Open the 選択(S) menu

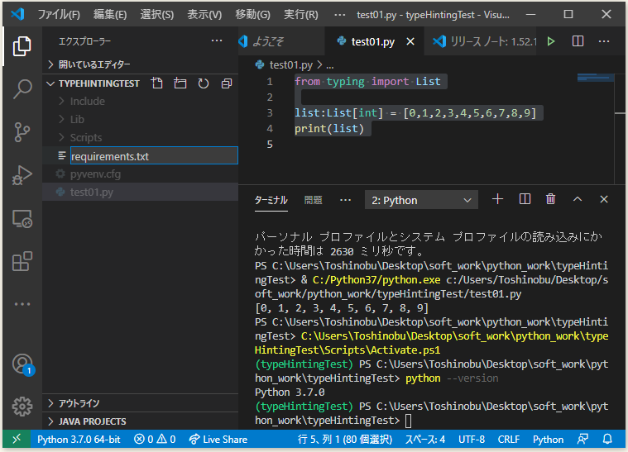coord(157,15)
